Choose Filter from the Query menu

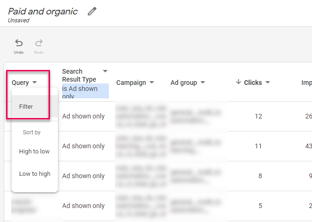[x=26, y=106]
